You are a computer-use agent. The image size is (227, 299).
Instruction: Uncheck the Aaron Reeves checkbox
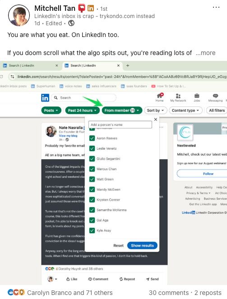coord(92,138)
